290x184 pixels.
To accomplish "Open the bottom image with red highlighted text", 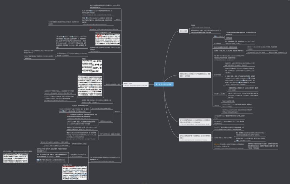I will coord(75,172).
